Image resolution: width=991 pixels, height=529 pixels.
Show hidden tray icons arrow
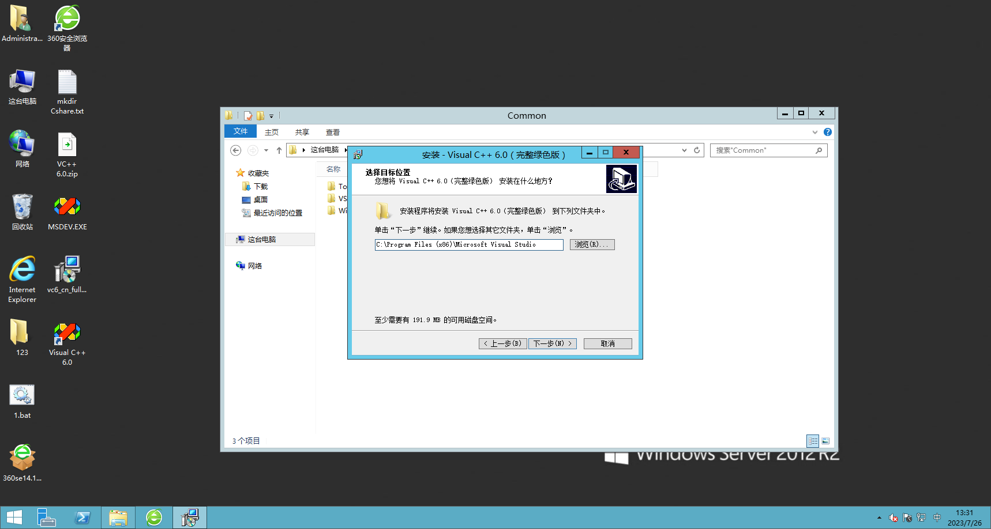(x=879, y=517)
